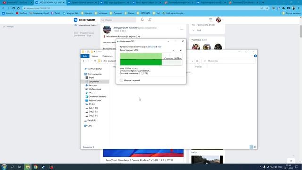Refresh the Explorer folder view
Screen dimensions: 302x170
[x=197, y=61]
